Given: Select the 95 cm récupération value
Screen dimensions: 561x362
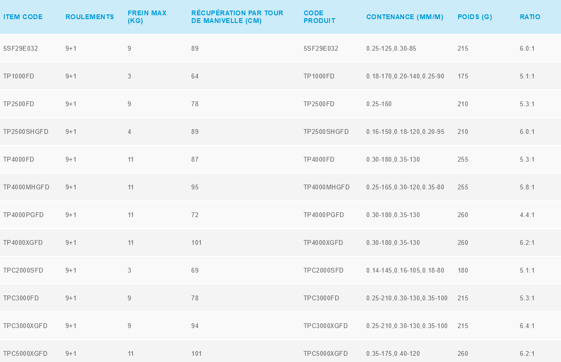Looking at the screenshot, I should [195, 187].
